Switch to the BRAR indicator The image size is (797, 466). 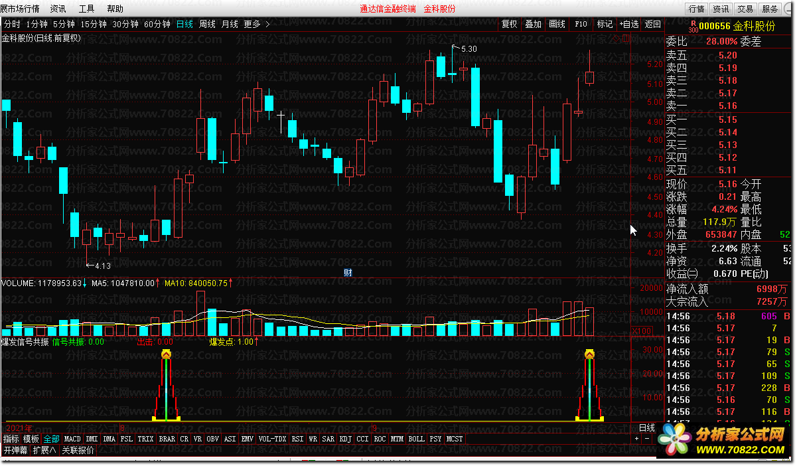click(x=167, y=439)
